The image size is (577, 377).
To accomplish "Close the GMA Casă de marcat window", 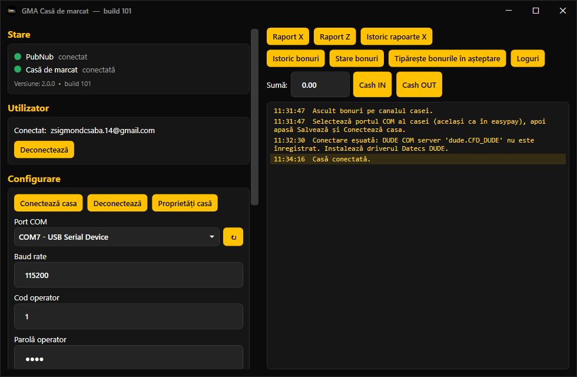I will click(563, 11).
